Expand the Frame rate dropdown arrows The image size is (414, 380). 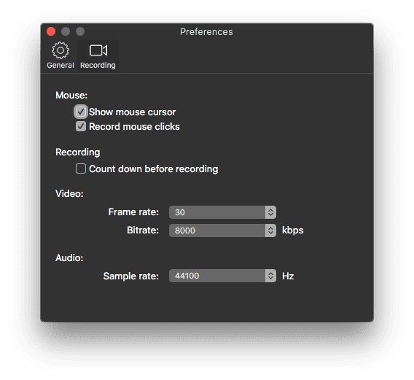[270, 212]
